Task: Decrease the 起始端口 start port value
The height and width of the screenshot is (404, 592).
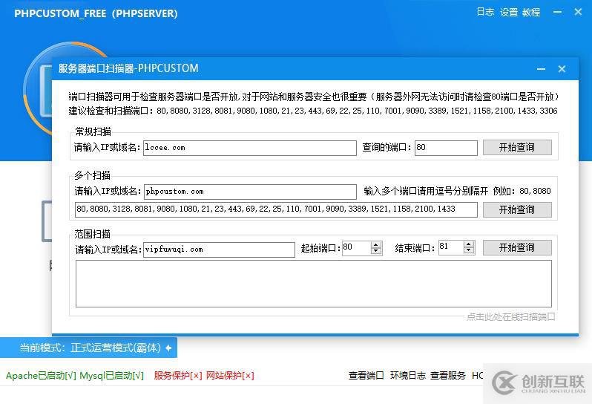Action: (x=375, y=251)
